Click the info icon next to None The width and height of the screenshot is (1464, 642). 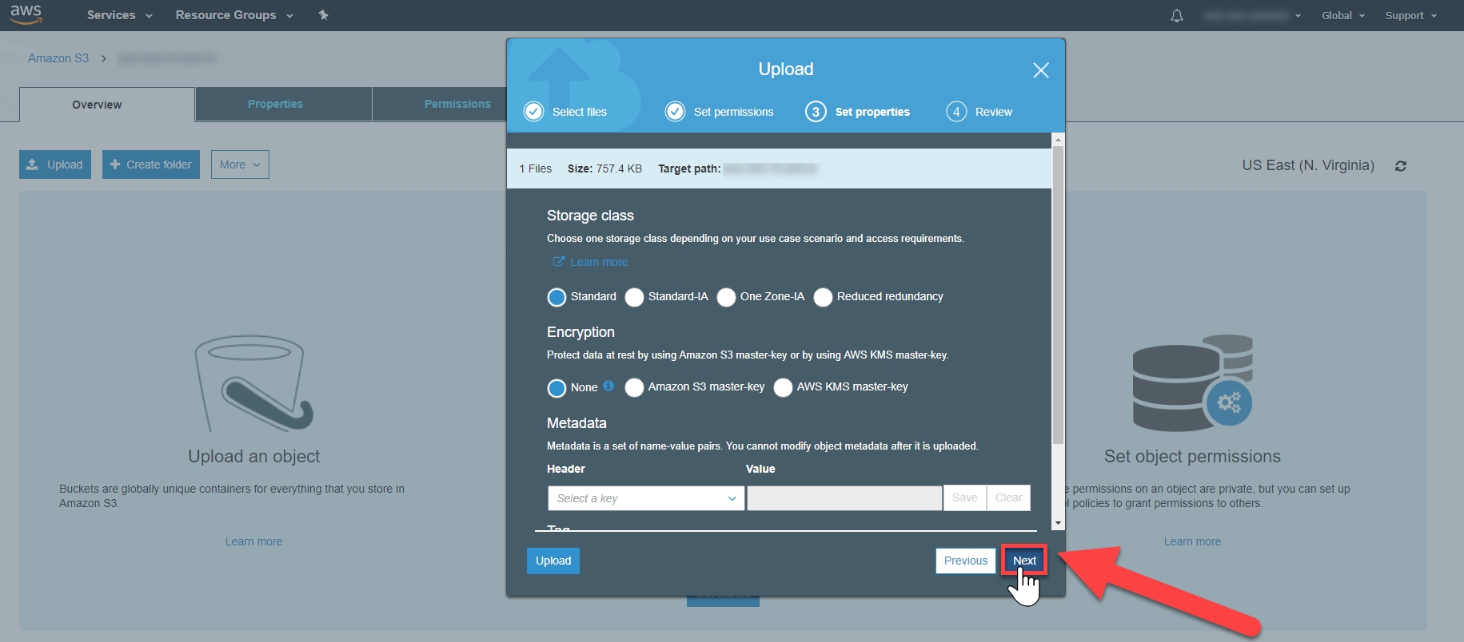coord(608,386)
